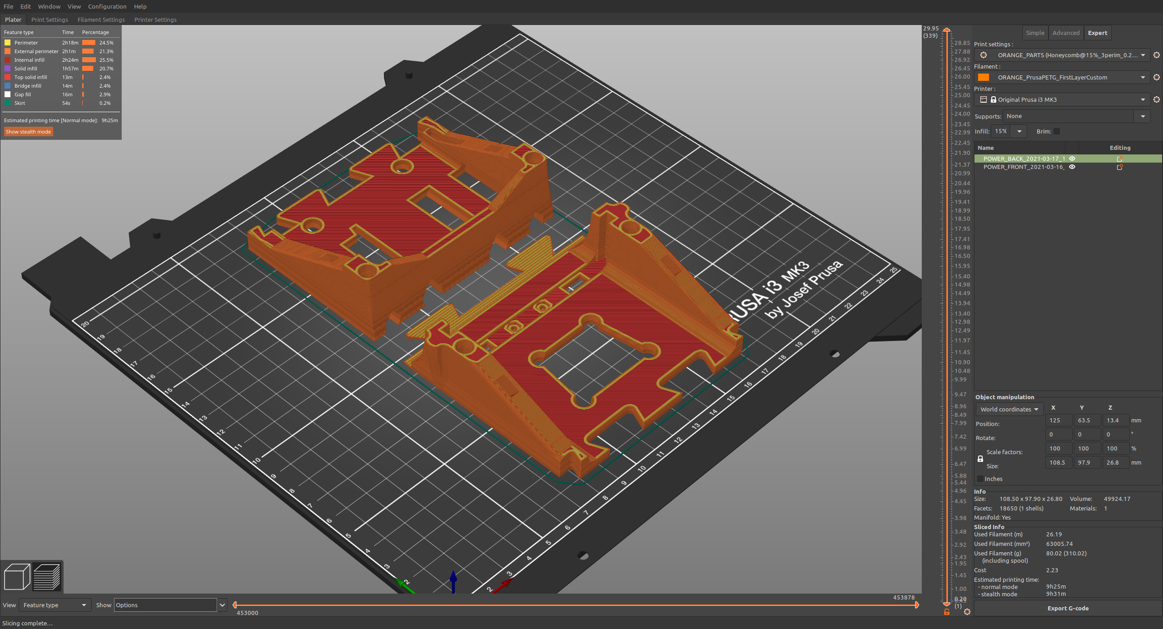
Task: Toggle visibility of POWER_BACK_2021-03-17_1
Action: (1071, 157)
